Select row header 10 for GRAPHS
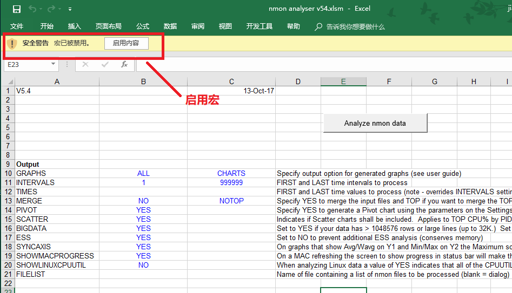The height and width of the screenshot is (293, 512). [x=8, y=173]
